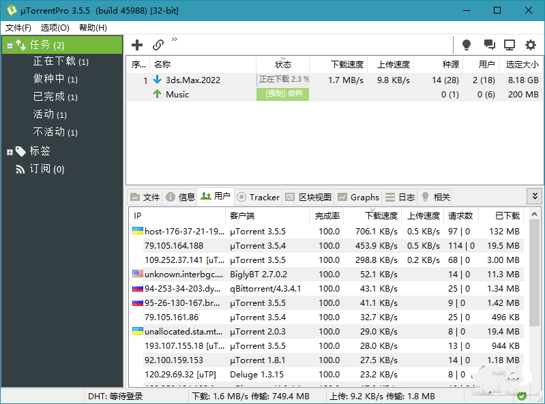This screenshot has width=545, height=404.
Task: Click the peer list vertical scrollbar
Action: point(534,286)
